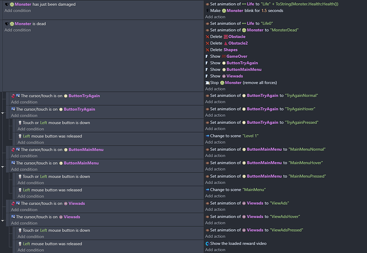Image resolution: width=367 pixels, height=253 pixels.
Task: Select the 'Left mouse button was released' condition under Viewads
Action: [x=53, y=244]
